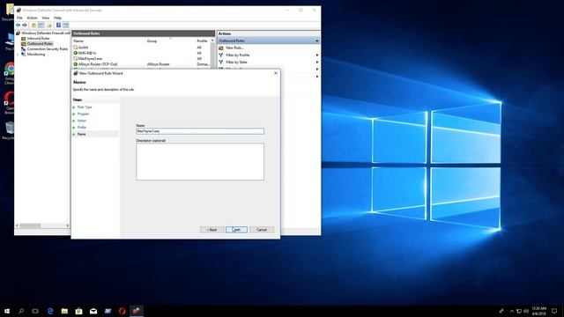The height and width of the screenshot is (317, 564).
Task: Toggle the Show/Hide Console Tree toolbar icon
Action: [41, 26]
